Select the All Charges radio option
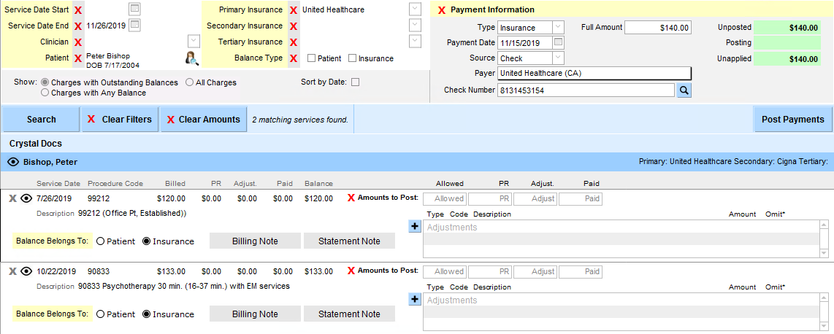This screenshot has width=834, height=334. tap(190, 82)
